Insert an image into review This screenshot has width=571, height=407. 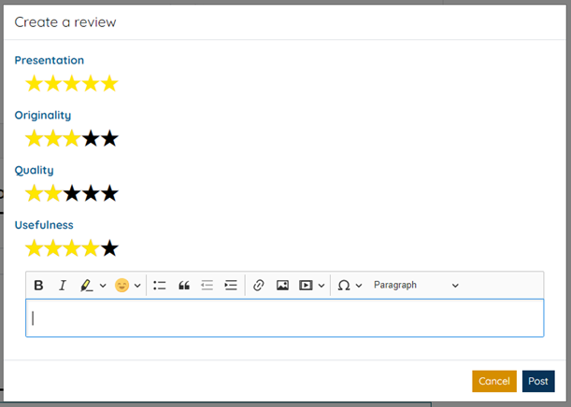282,285
